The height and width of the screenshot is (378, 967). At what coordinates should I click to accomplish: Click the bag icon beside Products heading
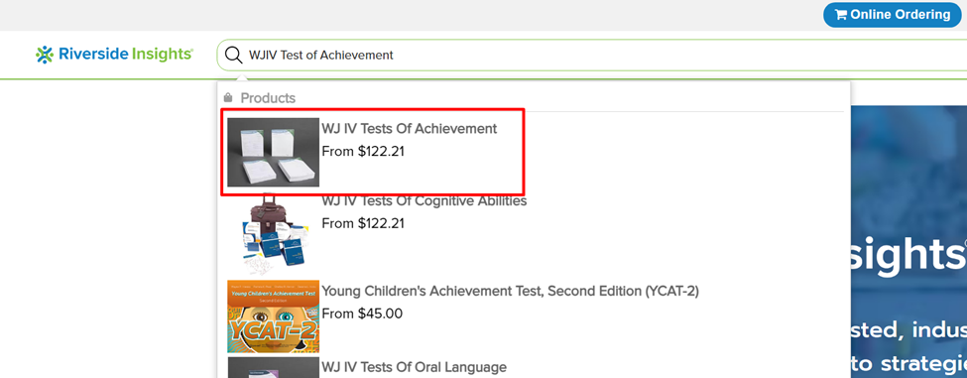[228, 97]
